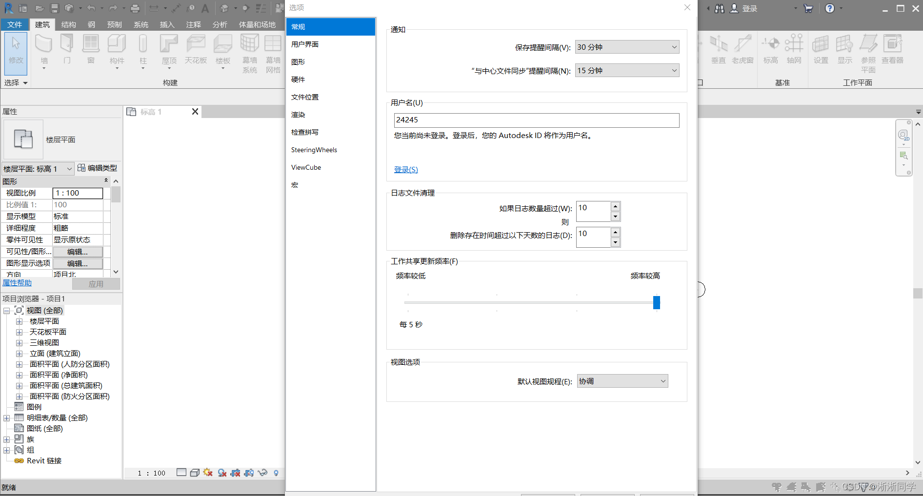Click 编辑... button for 可见性/图形
Image resolution: width=923 pixels, height=496 pixels.
[x=78, y=252]
